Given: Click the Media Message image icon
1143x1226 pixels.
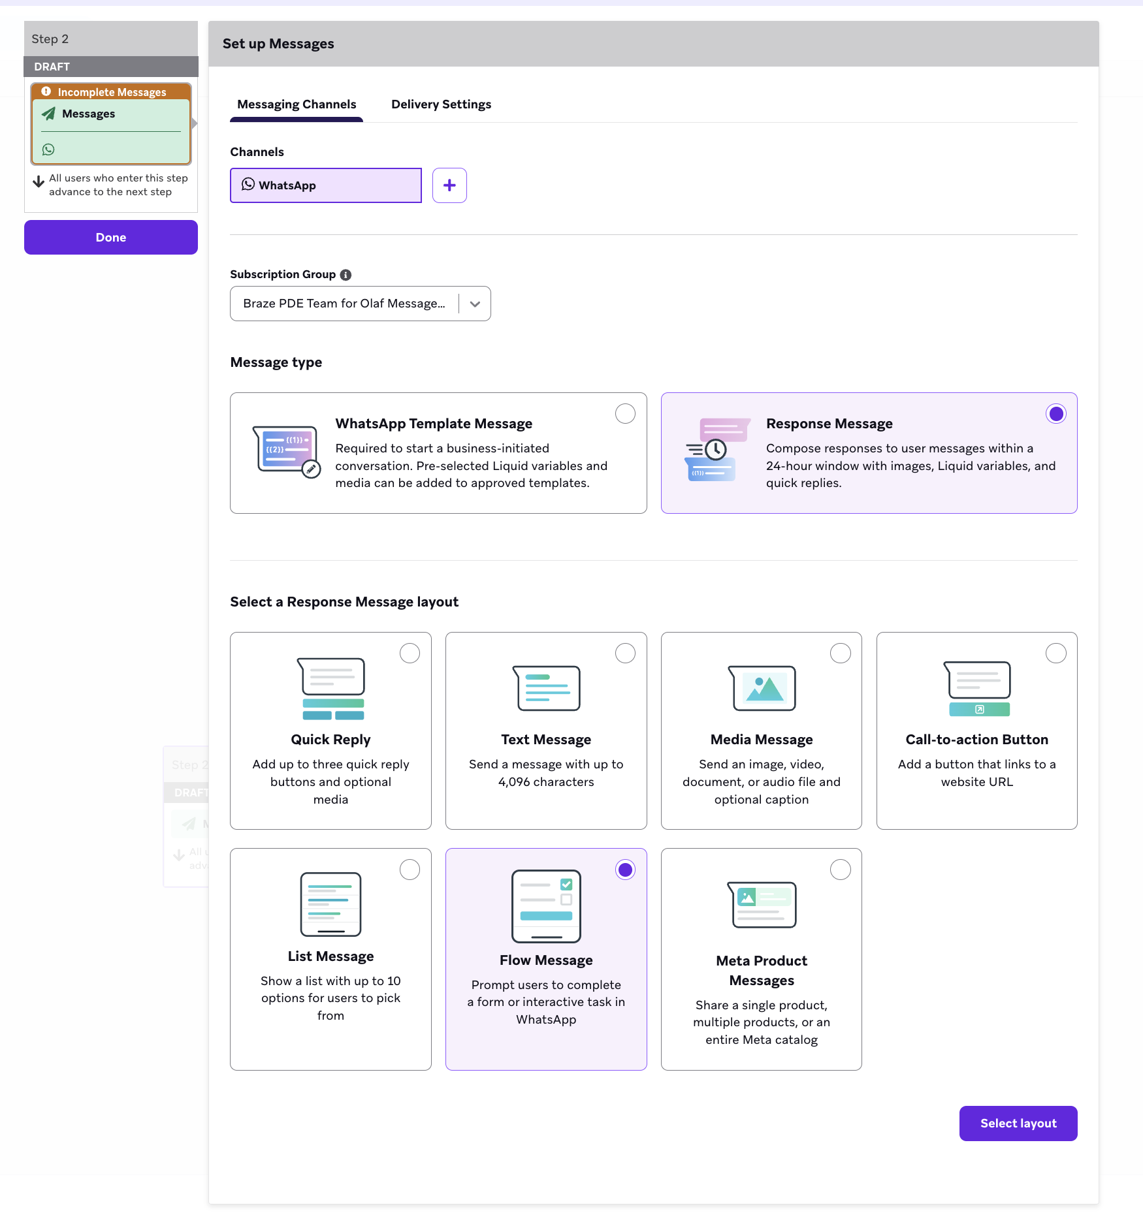Looking at the screenshot, I should 761,688.
